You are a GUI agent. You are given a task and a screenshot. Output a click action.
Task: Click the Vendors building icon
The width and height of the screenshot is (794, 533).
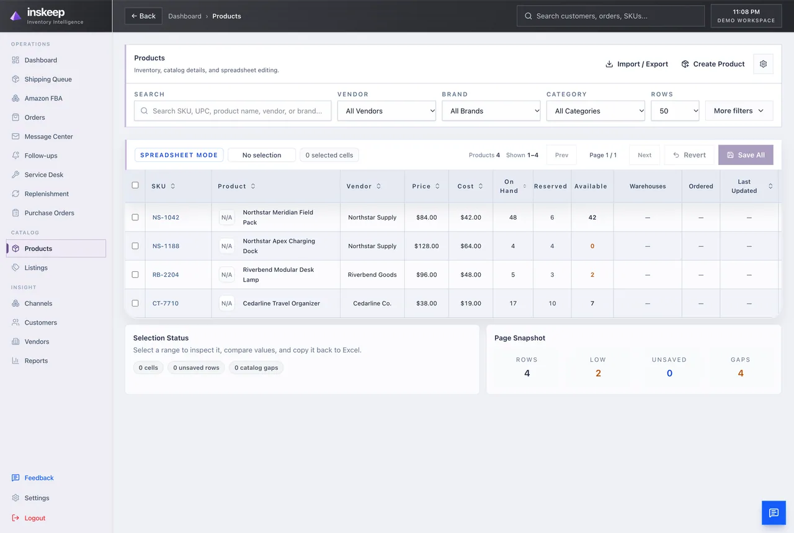[x=16, y=342]
